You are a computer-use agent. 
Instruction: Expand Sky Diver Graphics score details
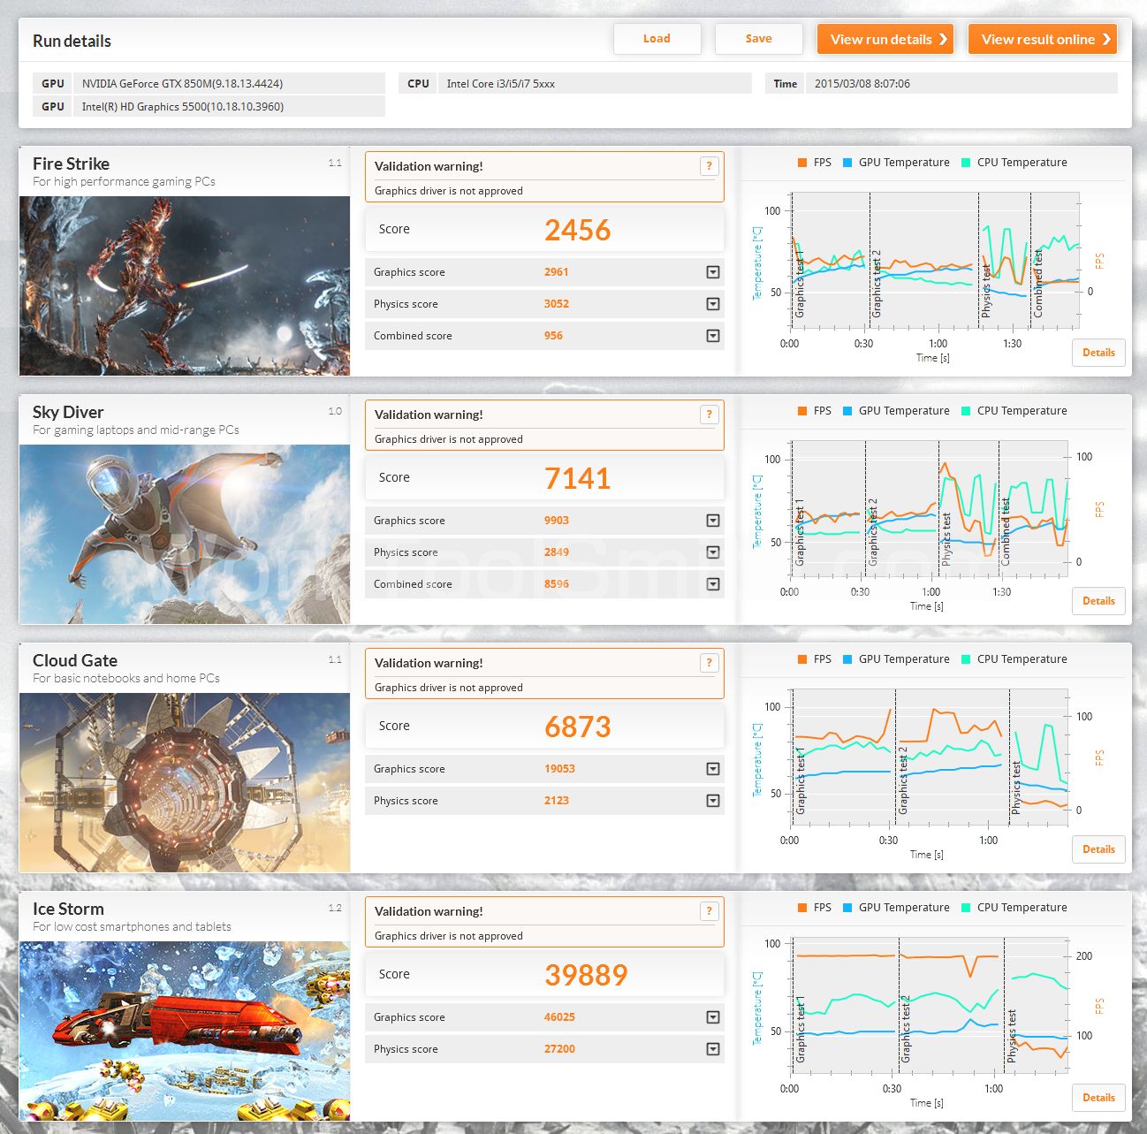click(x=713, y=521)
